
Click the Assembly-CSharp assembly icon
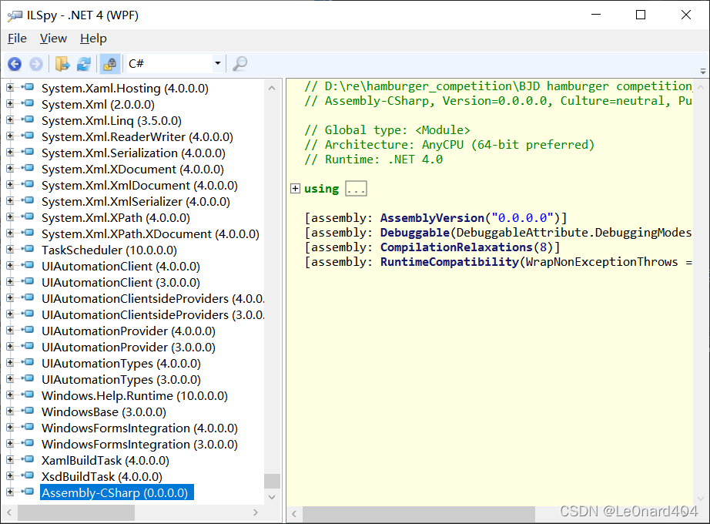tap(28, 492)
